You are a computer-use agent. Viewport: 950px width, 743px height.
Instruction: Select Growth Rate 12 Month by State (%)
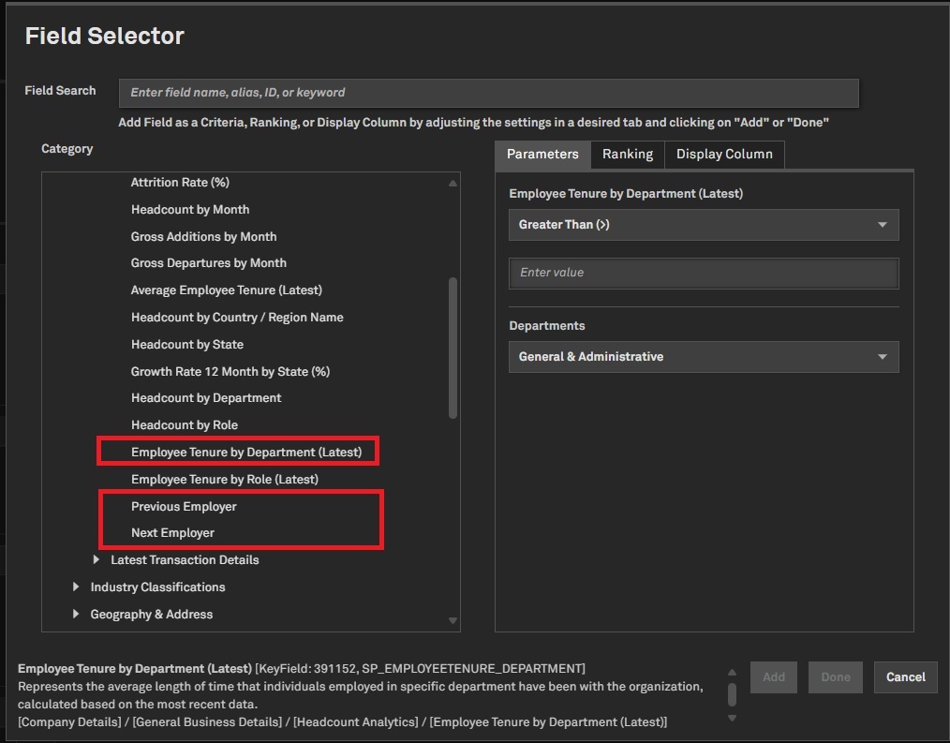[230, 371]
